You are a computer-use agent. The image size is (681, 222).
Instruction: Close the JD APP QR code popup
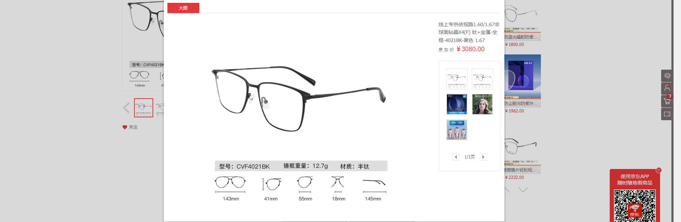[x=659, y=170]
